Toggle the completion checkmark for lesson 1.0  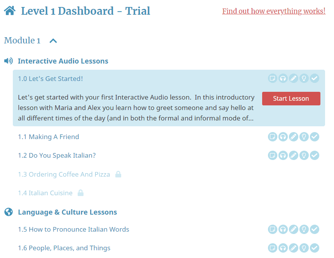coord(314,78)
